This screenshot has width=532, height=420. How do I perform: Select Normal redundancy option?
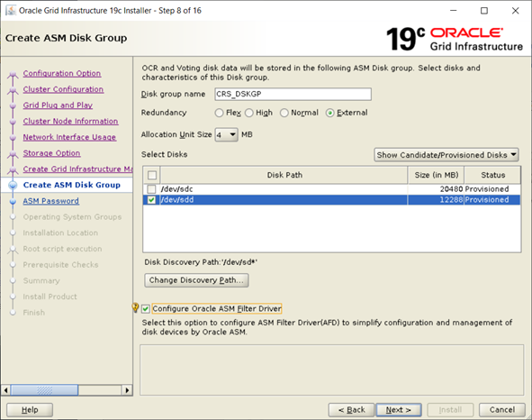284,113
